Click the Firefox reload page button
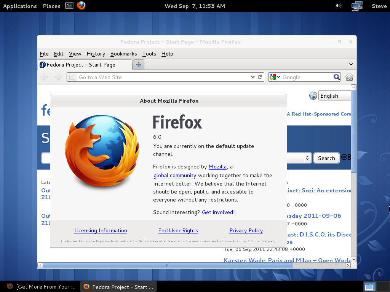Screen dimensions: 390x292 [260, 77]
